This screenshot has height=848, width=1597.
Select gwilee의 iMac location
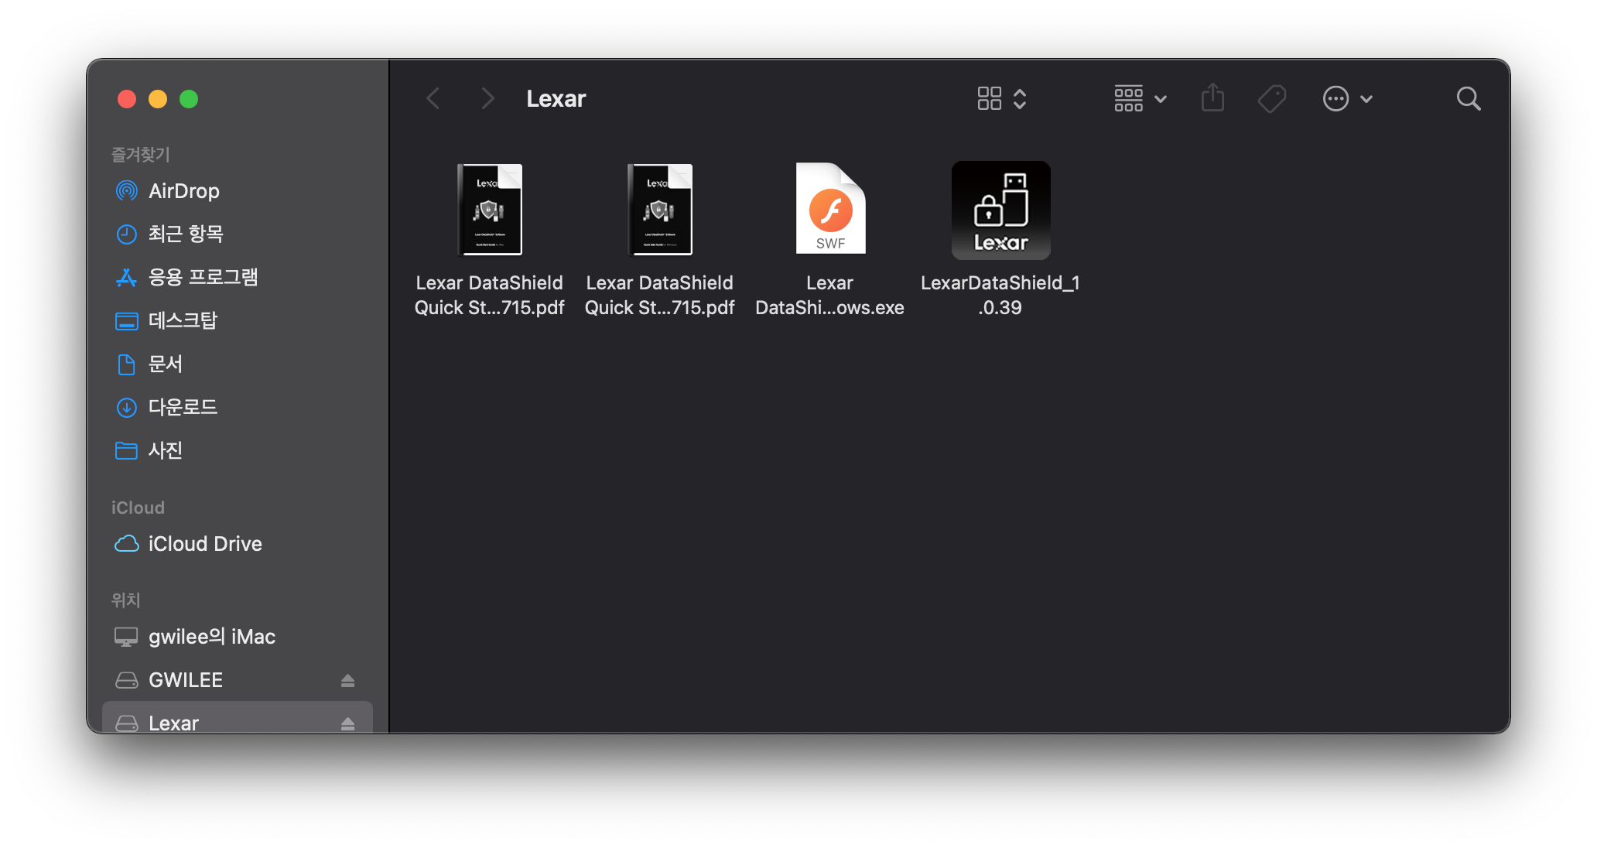(211, 637)
